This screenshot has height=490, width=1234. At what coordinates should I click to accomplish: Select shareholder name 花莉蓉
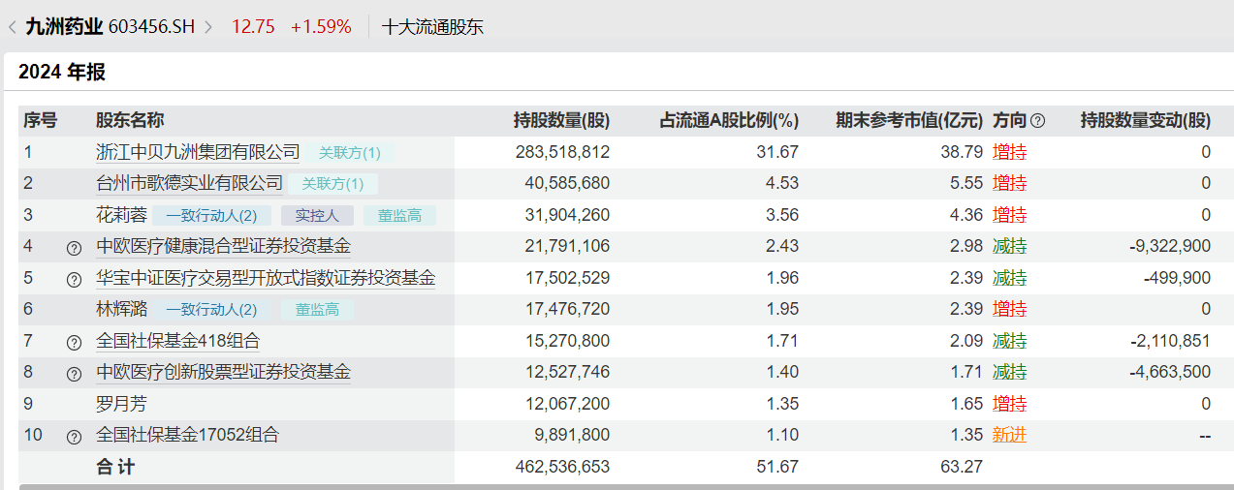pos(121,215)
